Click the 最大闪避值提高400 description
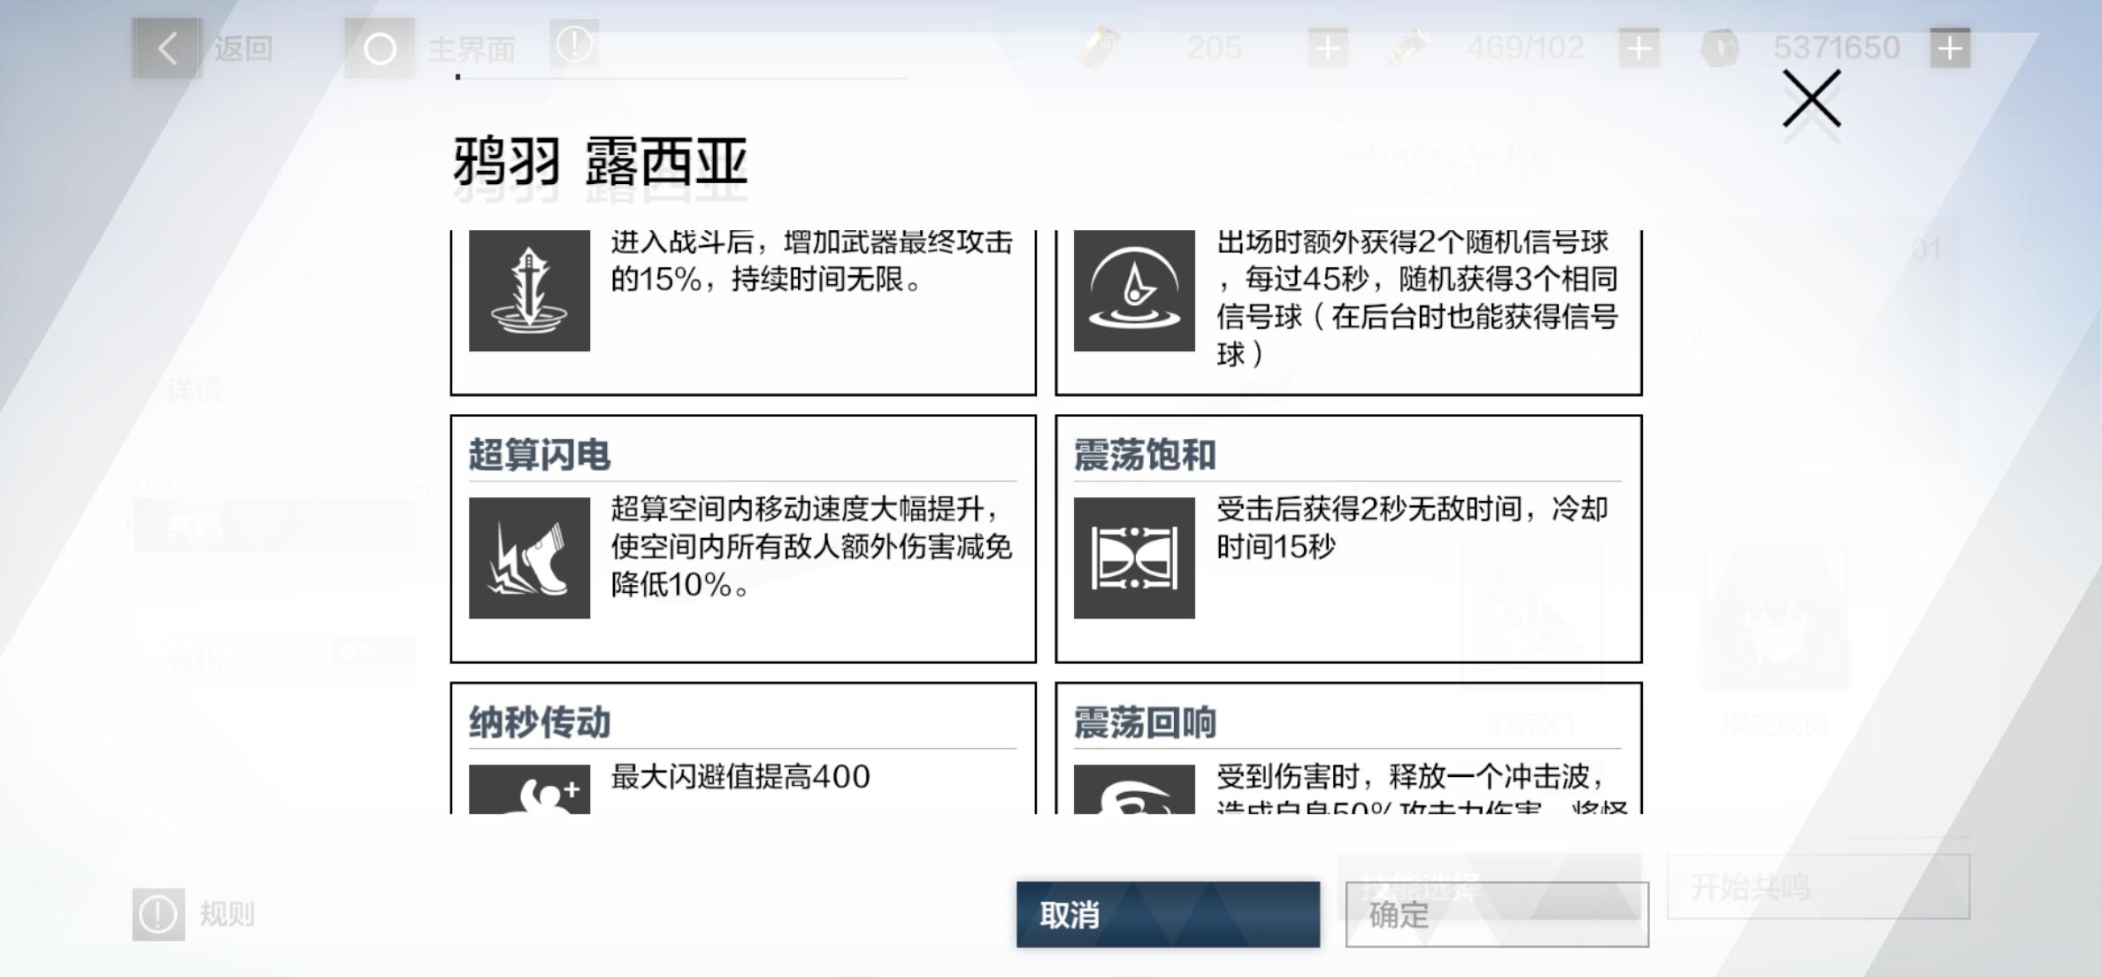The width and height of the screenshot is (2102, 977). pyautogui.click(x=740, y=776)
